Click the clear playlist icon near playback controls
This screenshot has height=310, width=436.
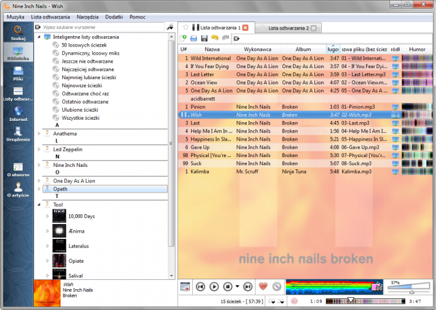point(185,287)
